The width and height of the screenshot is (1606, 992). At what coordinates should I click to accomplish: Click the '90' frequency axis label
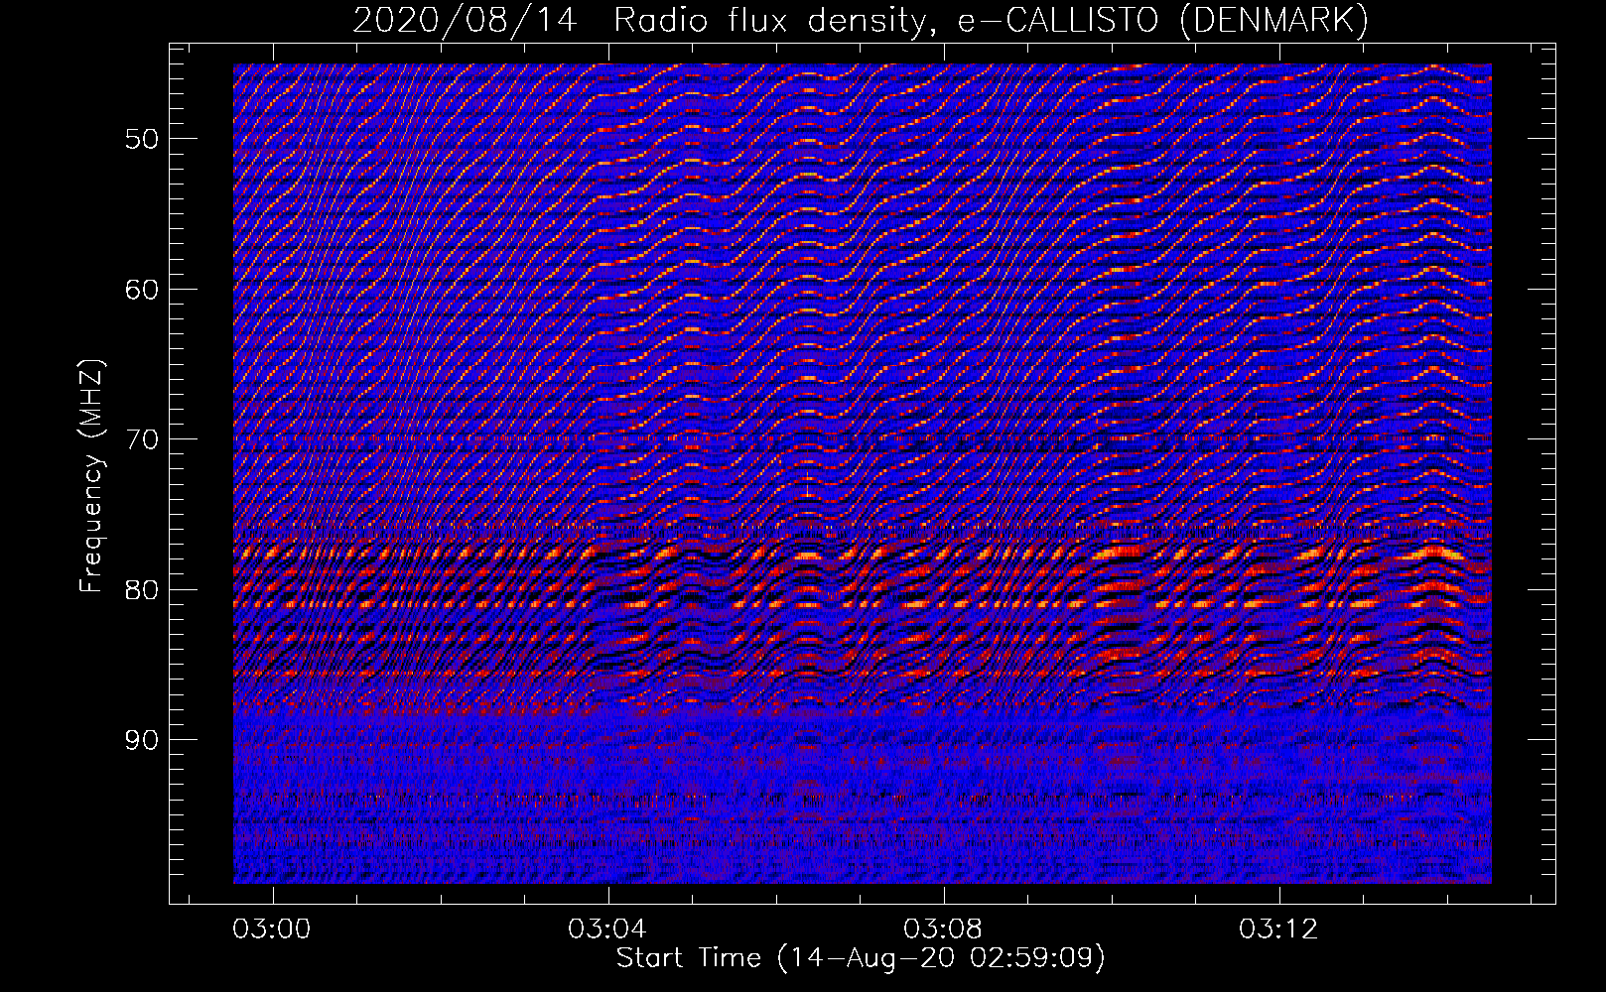click(x=141, y=740)
